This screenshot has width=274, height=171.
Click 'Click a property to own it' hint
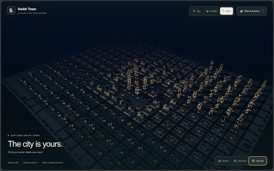point(53,163)
